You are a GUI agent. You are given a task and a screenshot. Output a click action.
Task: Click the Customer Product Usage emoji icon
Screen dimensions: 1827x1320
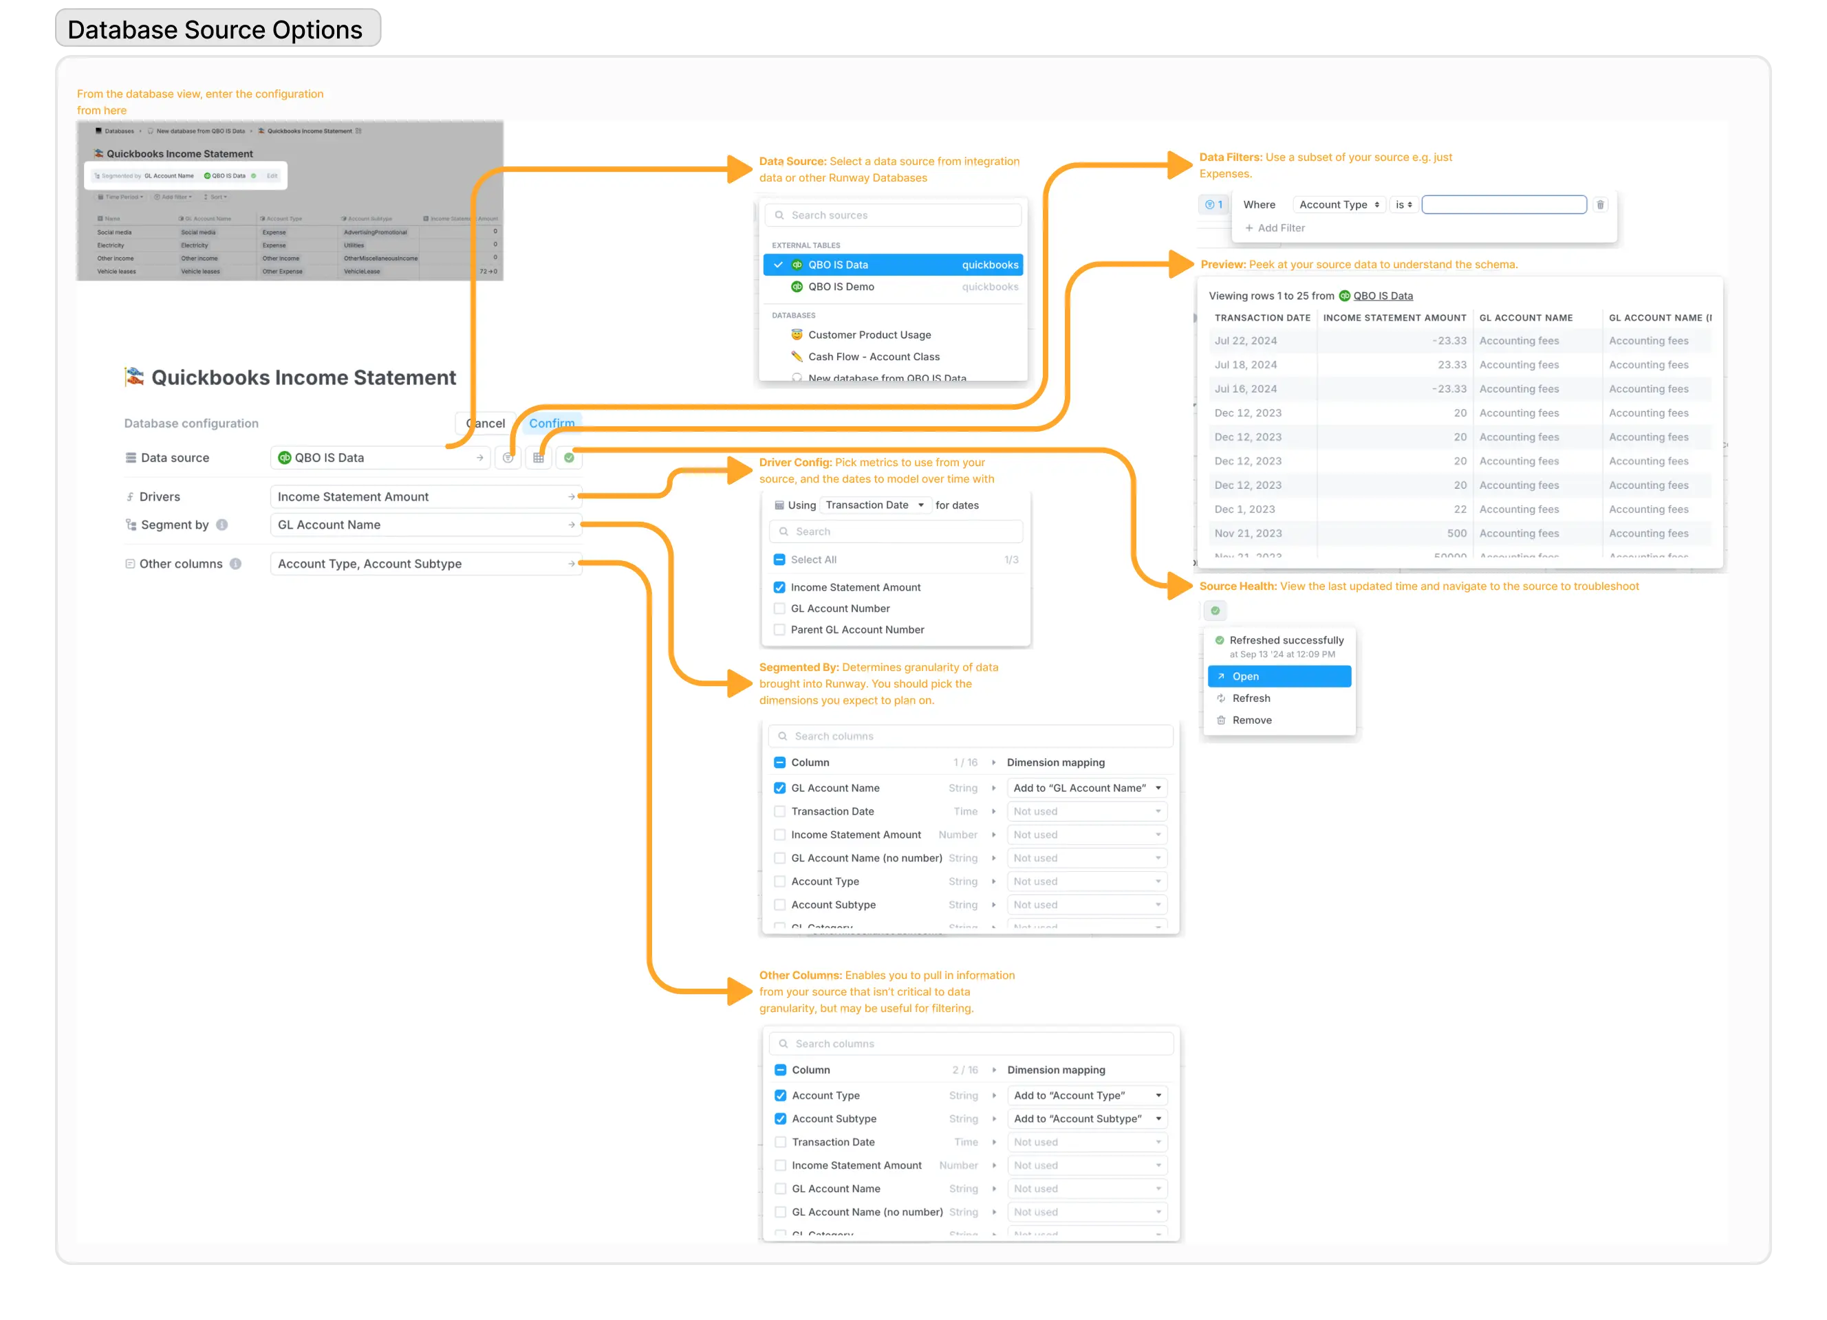797,335
